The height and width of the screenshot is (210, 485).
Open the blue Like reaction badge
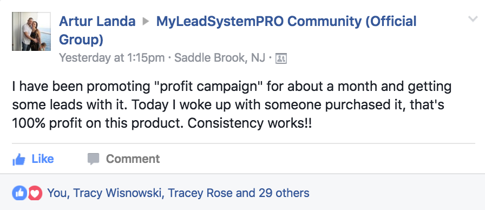[19, 193]
